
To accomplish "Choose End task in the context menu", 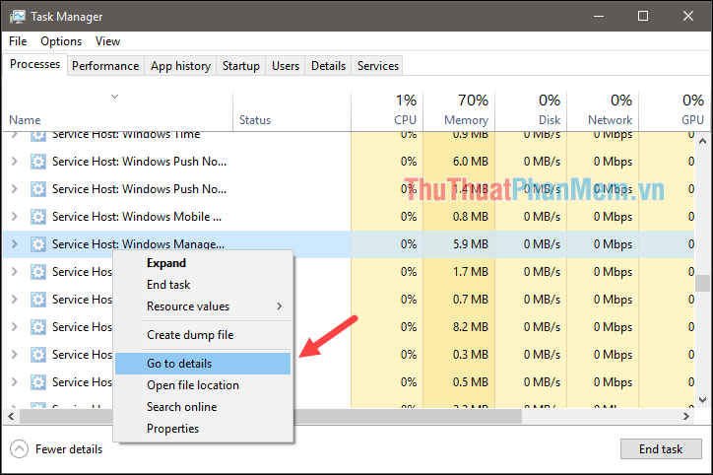I will pyautogui.click(x=203, y=285).
